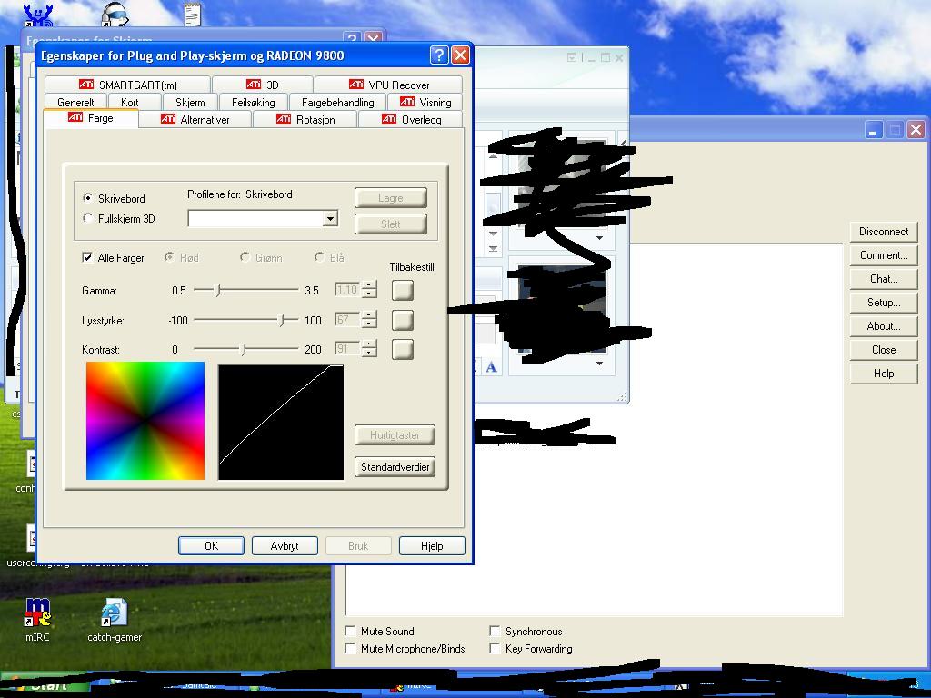Screen dimensions: 931x698
Task: Click the rainbow color preview square
Action: (x=145, y=421)
